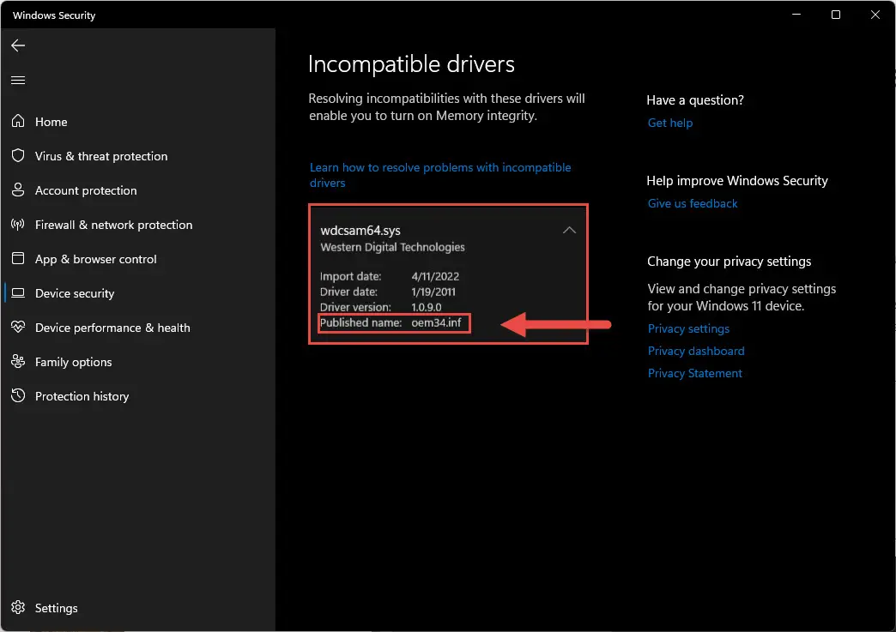Click Give us feedback link
Viewport: 896px width, 632px height.
tap(692, 203)
